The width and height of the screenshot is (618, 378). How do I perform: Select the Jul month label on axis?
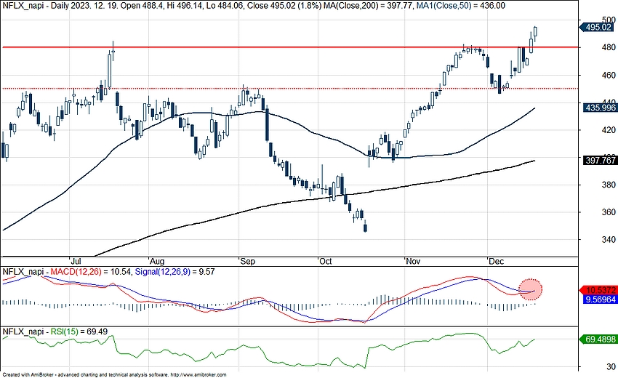(76, 261)
